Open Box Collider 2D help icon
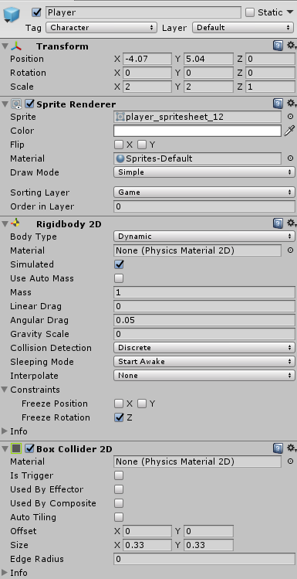297x579 pixels. pyautogui.click(x=278, y=448)
